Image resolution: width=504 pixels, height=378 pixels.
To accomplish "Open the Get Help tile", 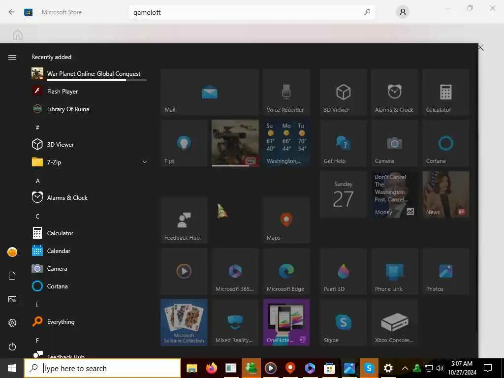I will [343, 143].
